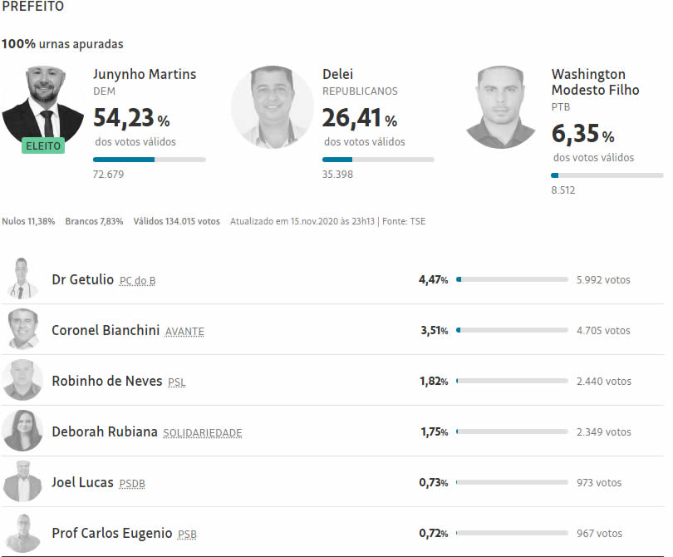Screen dimensions: 673x557
Task: Click Washington Modesto Filho's portrait
Action: (502, 106)
